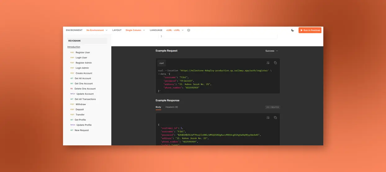This screenshot has width=386, height=172.
Task: Open language settings gear icon
Action: pyautogui.click(x=189, y=30)
